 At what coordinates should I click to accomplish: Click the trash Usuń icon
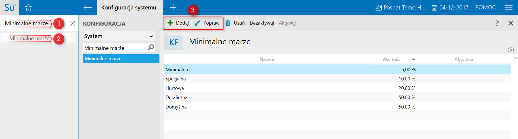(x=228, y=23)
